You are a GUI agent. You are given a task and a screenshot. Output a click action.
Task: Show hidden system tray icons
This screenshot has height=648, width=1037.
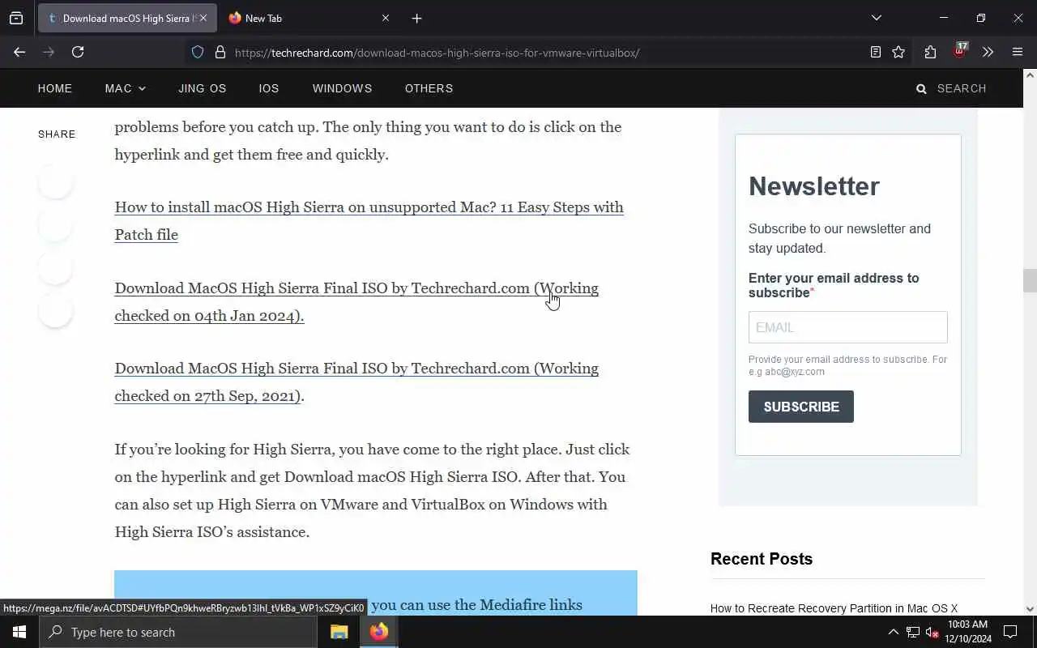click(894, 632)
